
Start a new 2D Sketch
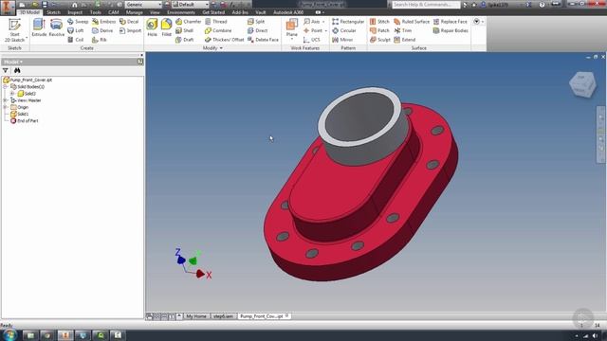[15, 29]
